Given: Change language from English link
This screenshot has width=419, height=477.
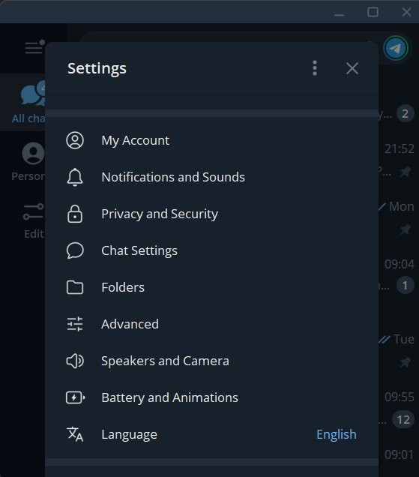Looking at the screenshot, I should pyautogui.click(x=337, y=434).
